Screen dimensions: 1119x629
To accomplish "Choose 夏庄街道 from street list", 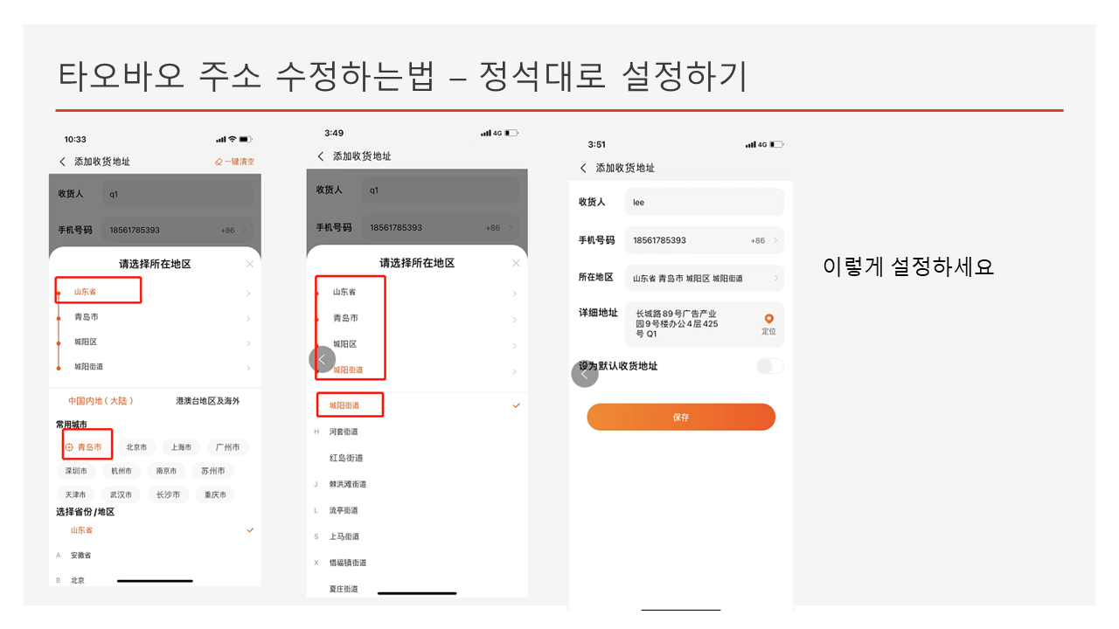I will click(344, 589).
